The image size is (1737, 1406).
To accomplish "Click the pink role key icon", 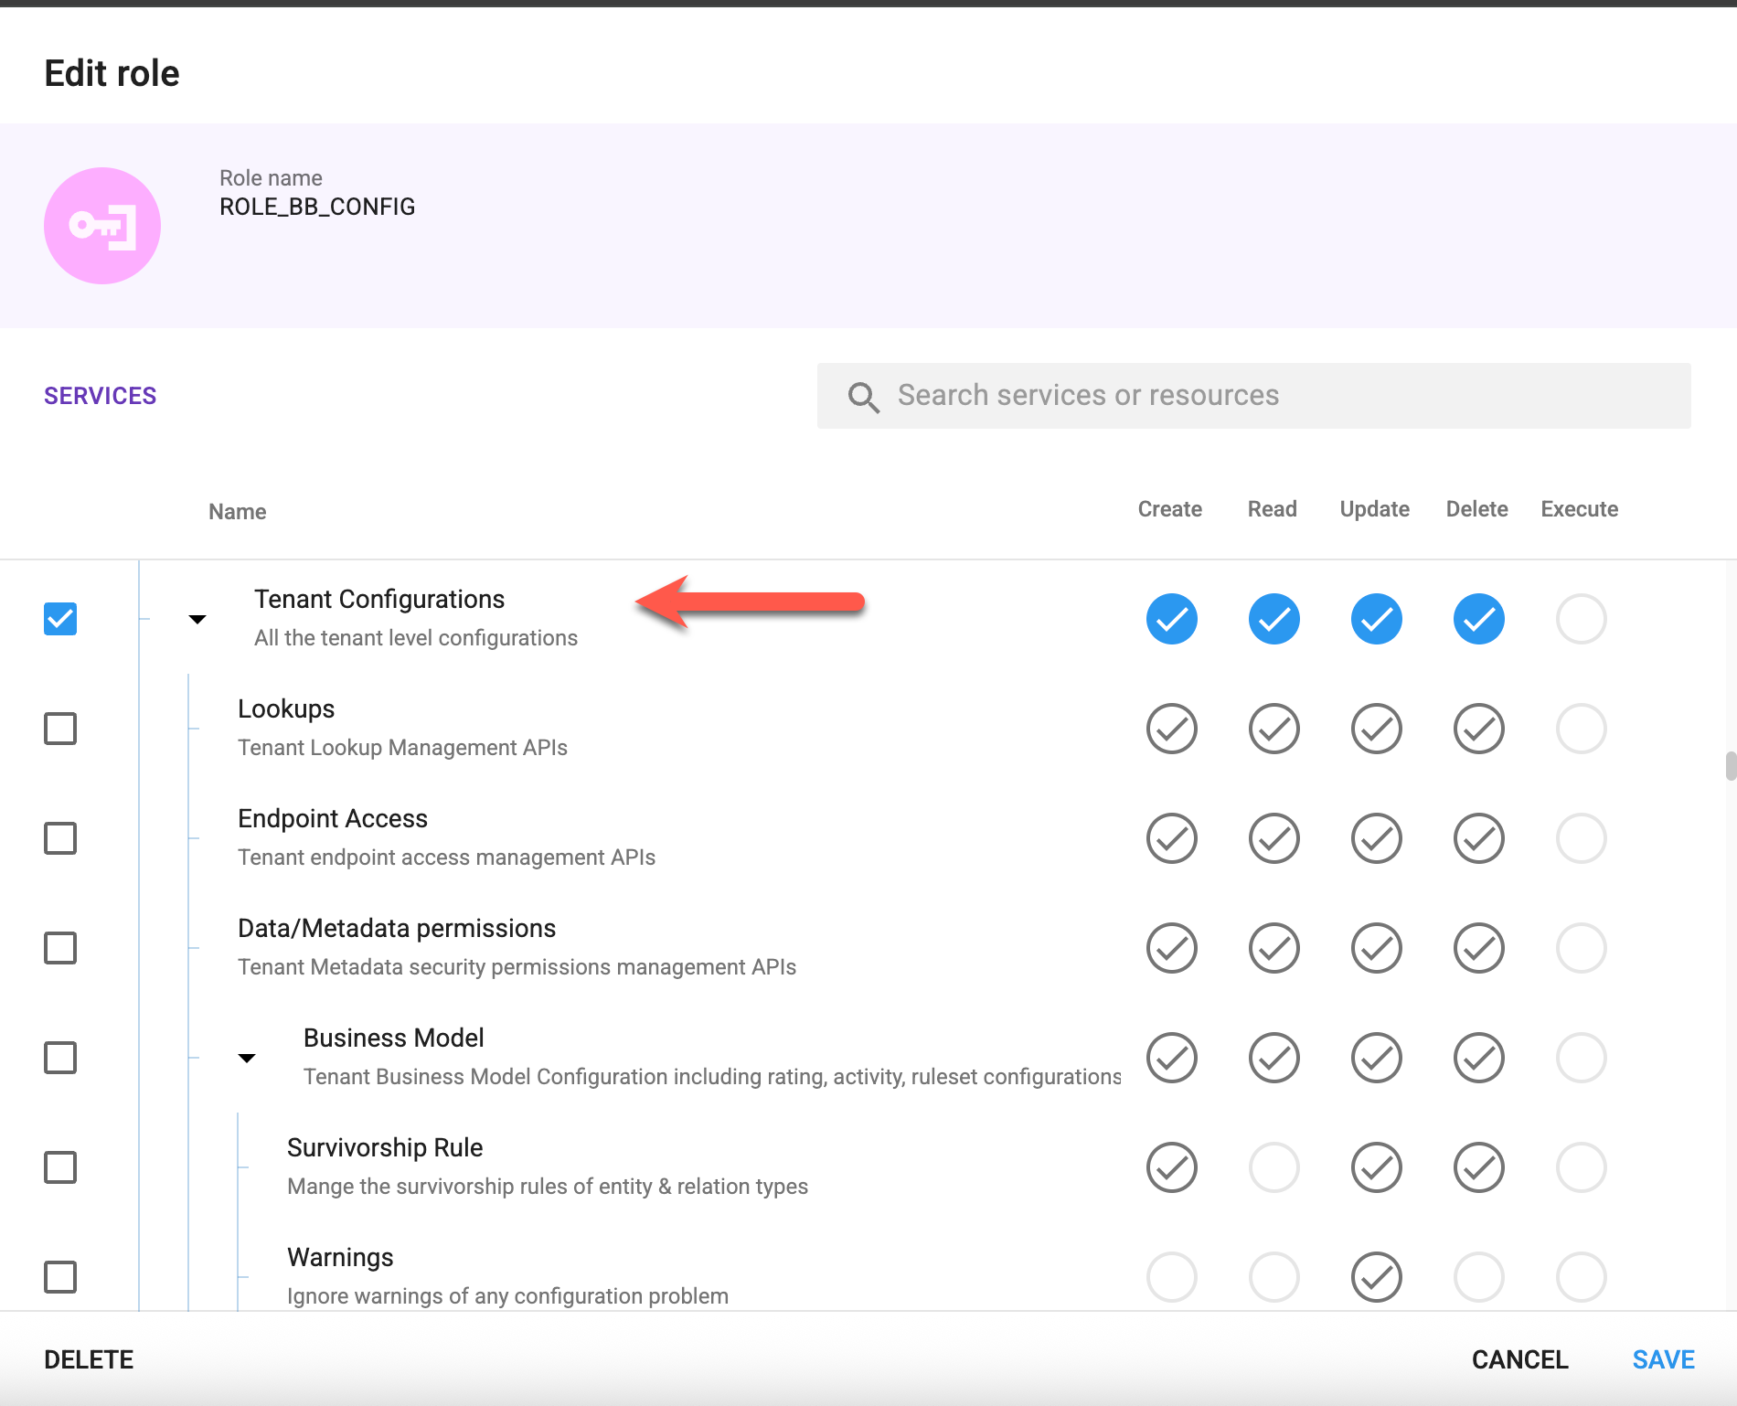I will [x=102, y=226].
